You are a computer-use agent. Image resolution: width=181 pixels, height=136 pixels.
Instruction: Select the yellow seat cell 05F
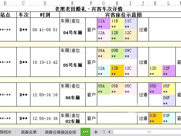pos(169,89)
